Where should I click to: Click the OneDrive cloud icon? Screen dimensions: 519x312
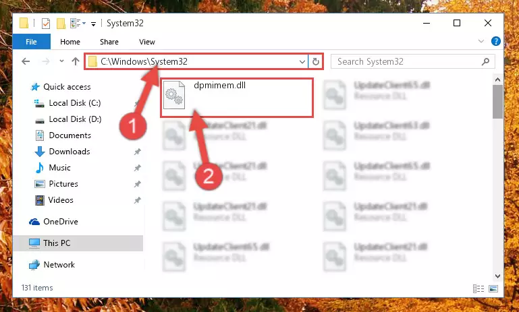(34, 222)
